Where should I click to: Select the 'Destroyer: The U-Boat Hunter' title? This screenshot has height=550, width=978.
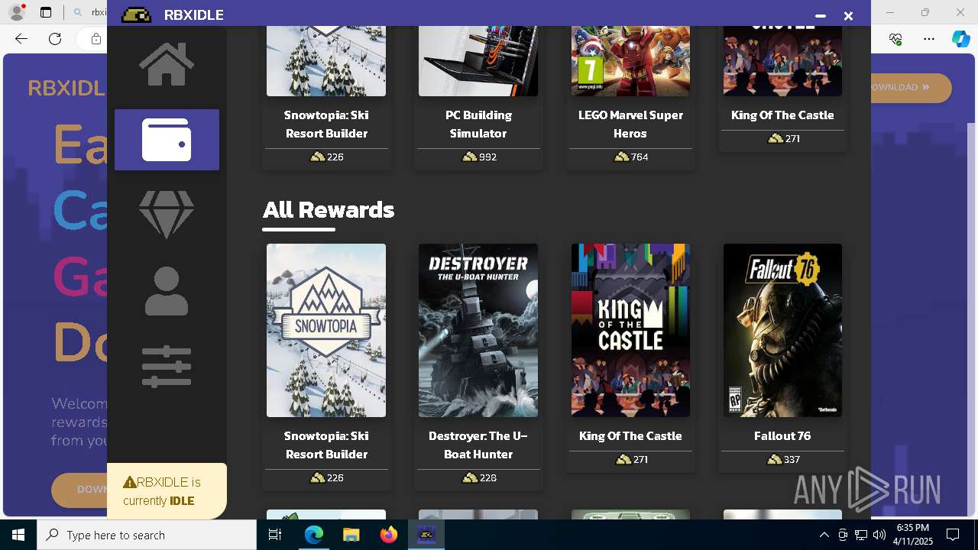478,445
